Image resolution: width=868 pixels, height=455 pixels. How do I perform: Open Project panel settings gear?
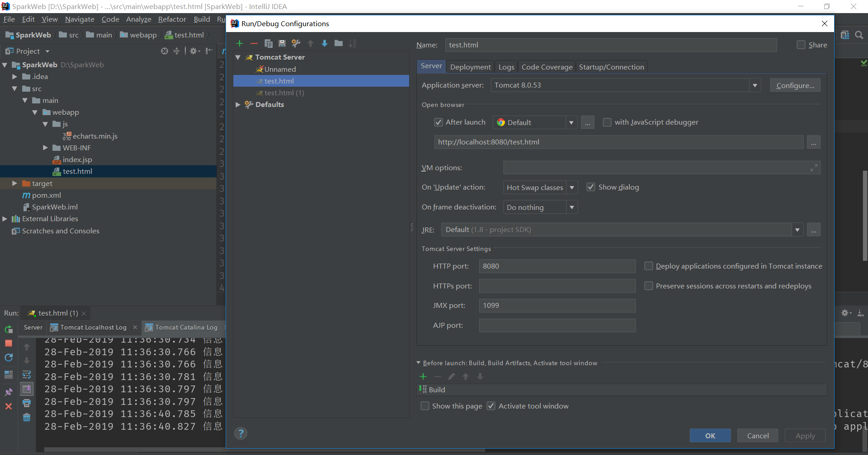pos(194,51)
